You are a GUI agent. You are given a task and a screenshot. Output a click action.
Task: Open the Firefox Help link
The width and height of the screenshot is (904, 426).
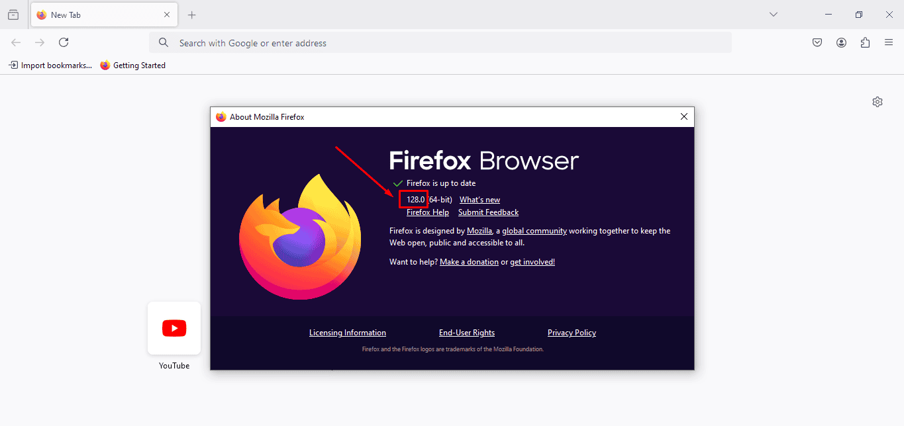coord(428,212)
